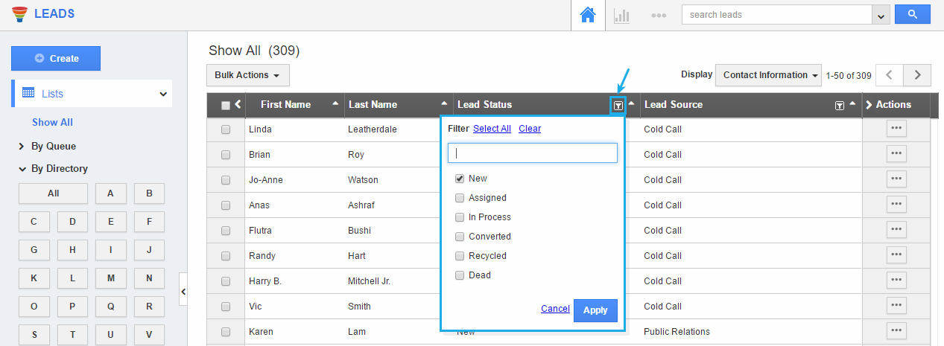Screen dimensions: 944x346
Task: Tick the select-all rows header checkbox
Action: [226, 106]
